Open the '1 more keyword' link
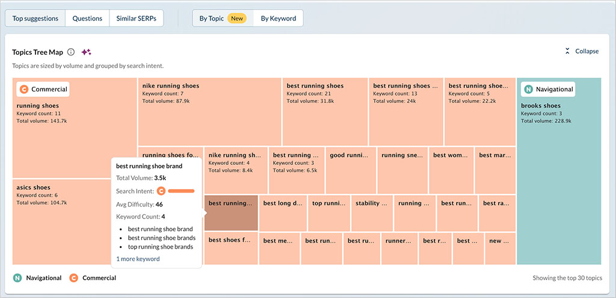Image resolution: width=616 pixels, height=298 pixels. [138, 259]
